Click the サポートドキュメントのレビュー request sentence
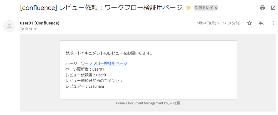Viewport: 278px width, 115px height. click(109, 53)
